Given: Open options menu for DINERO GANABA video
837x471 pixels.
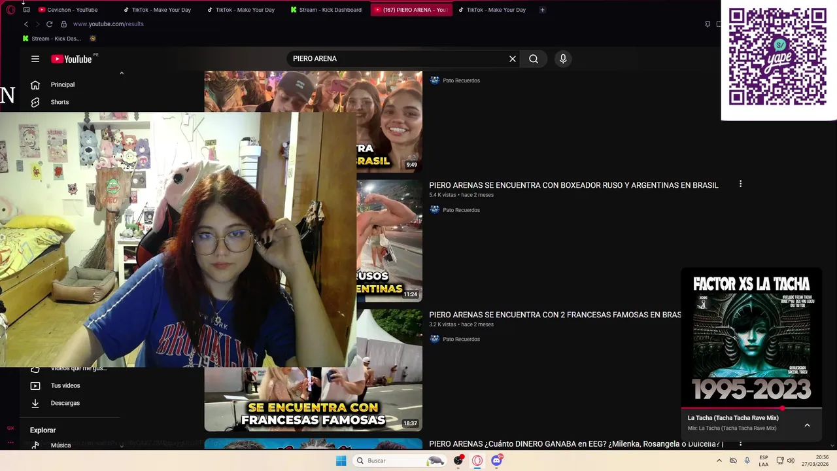Looking at the screenshot, I should pos(740,444).
